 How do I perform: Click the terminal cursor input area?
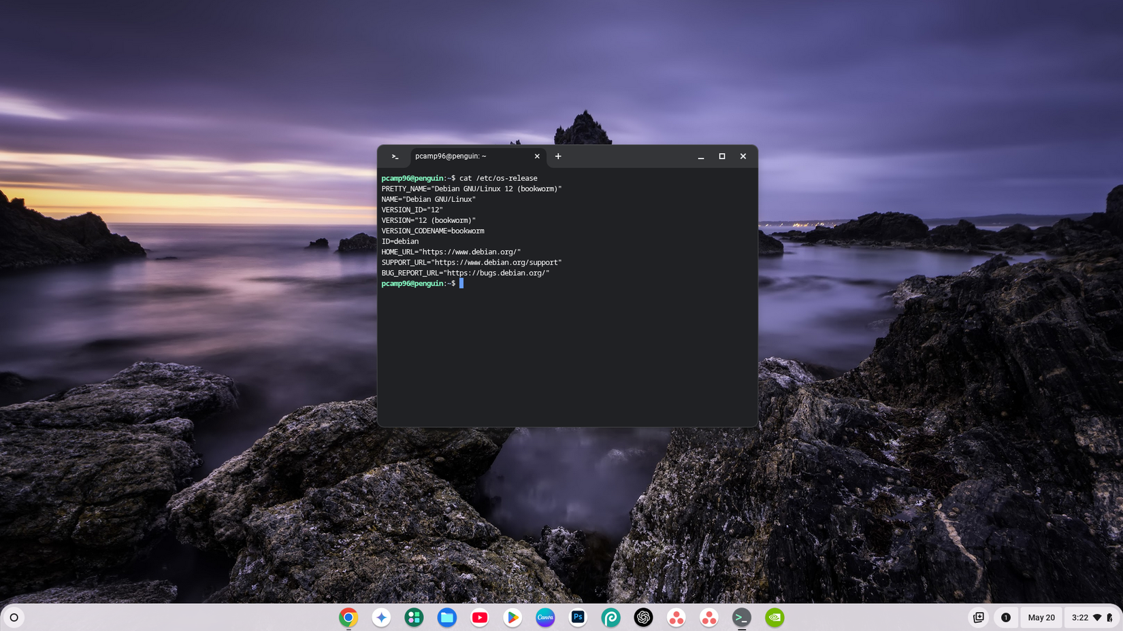[x=460, y=284]
